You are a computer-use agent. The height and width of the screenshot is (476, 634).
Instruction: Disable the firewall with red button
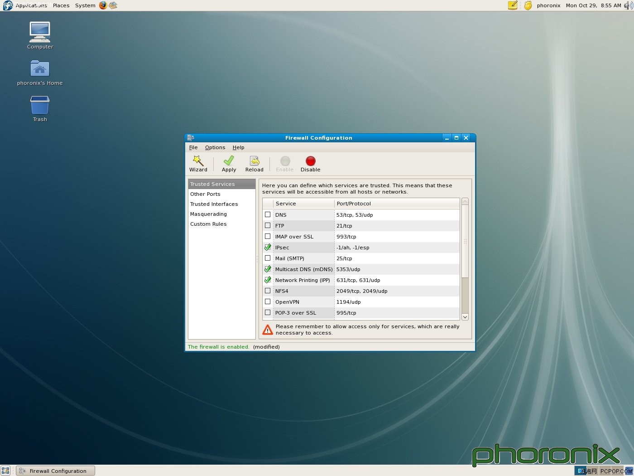coord(310,164)
